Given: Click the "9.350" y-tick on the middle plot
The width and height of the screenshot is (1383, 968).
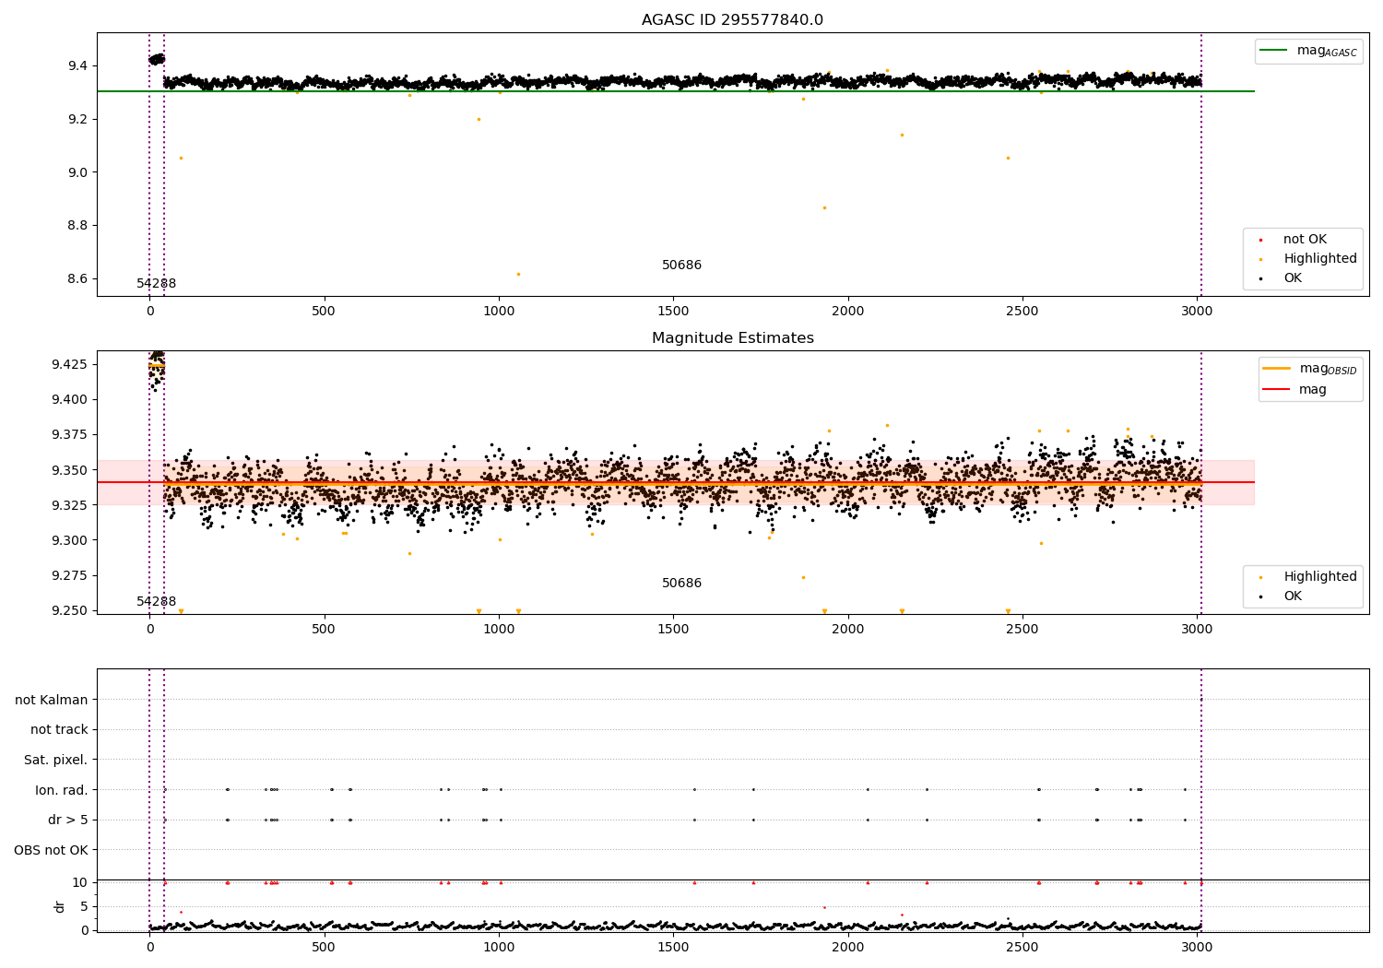Looking at the screenshot, I should [x=69, y=471].
